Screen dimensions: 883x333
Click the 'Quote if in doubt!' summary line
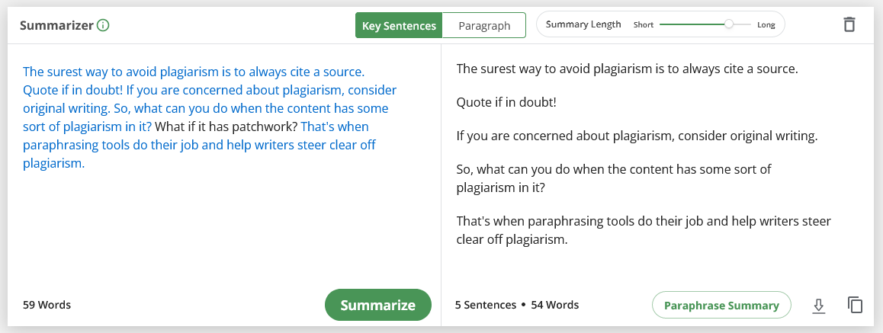click(506, 101)
